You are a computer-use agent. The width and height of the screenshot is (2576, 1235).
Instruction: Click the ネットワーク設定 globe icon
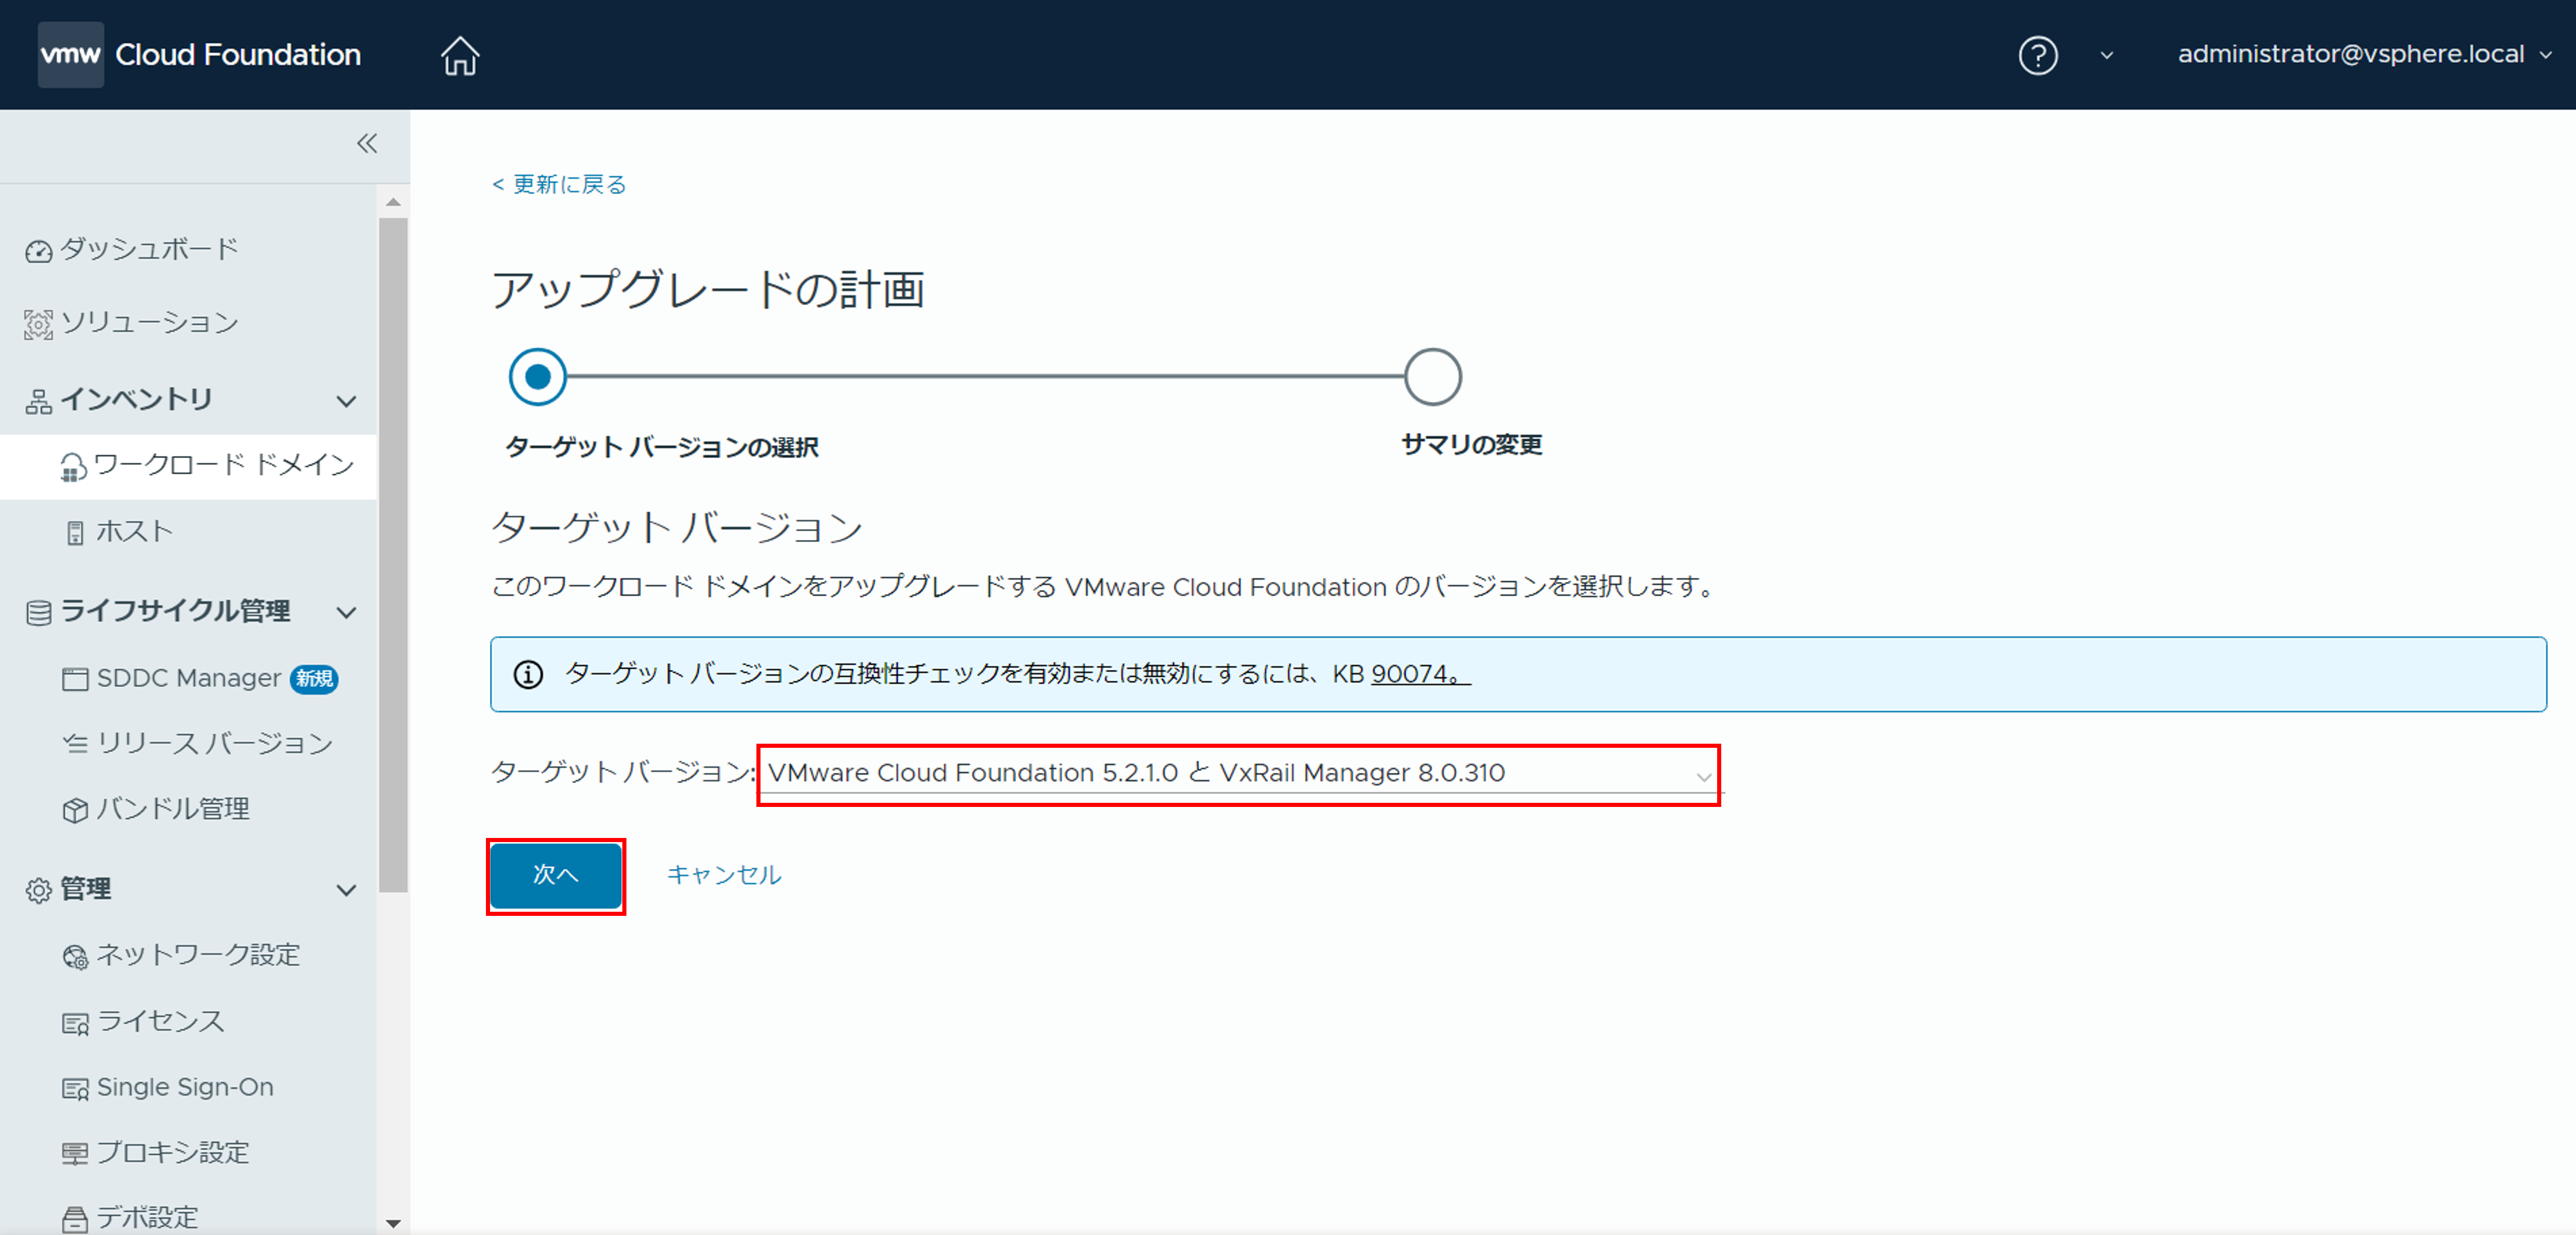[x=74, y=957]
